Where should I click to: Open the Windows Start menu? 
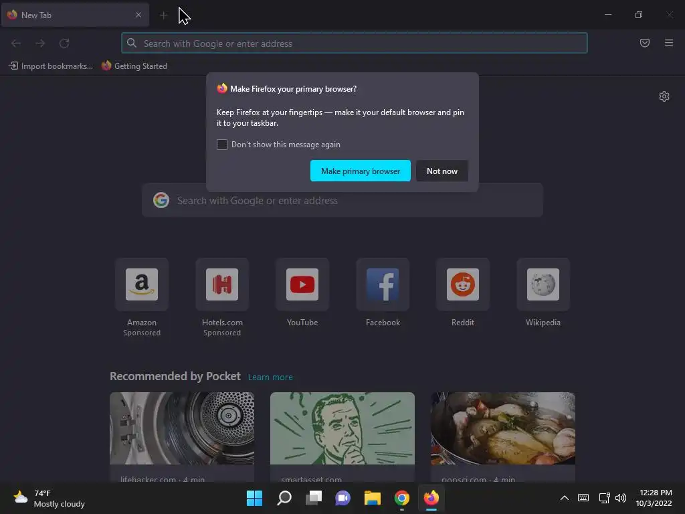pyautogui.click(x=254, y=498)
